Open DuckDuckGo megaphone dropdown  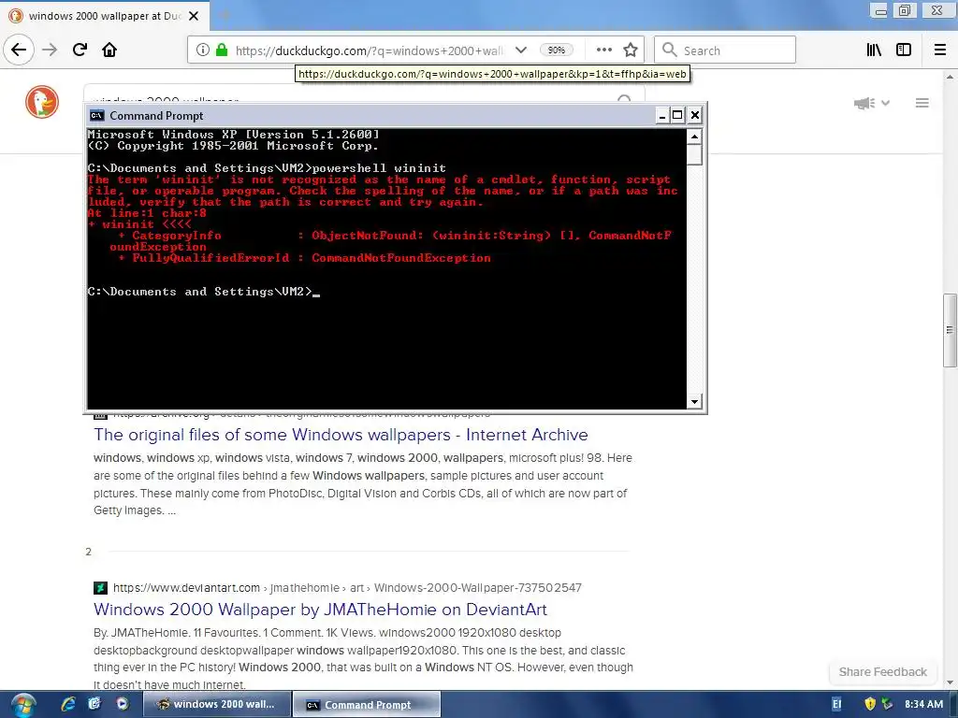(x=871, y=103)
